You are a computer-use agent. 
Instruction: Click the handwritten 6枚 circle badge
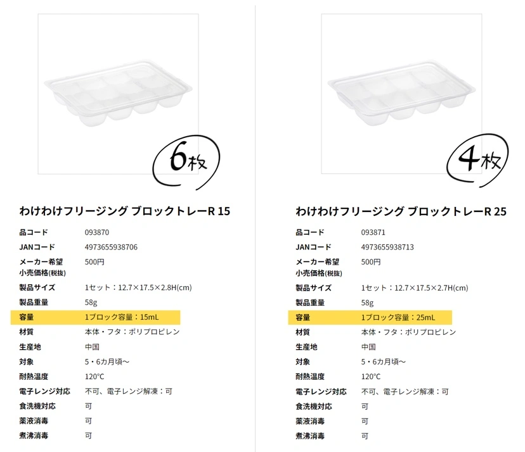click(x=186, y=162)
